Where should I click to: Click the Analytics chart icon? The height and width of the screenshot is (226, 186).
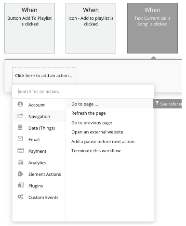[21, 162]
